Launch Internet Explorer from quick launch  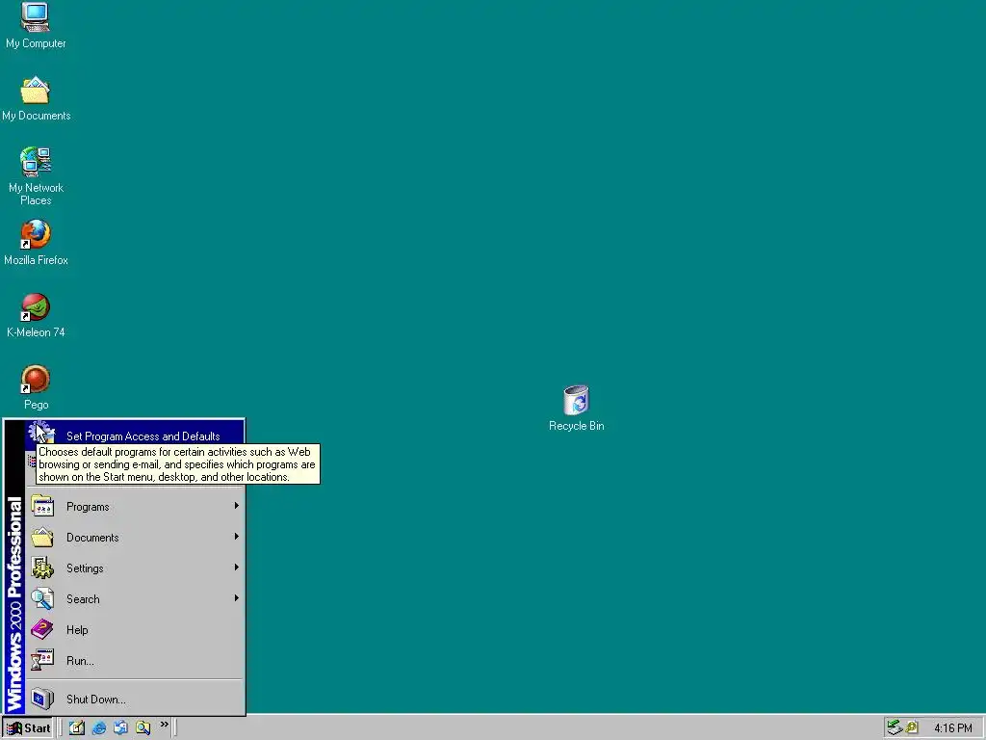point(99,728)
